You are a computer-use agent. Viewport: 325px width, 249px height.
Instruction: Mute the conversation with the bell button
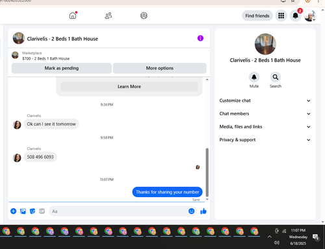254,77
